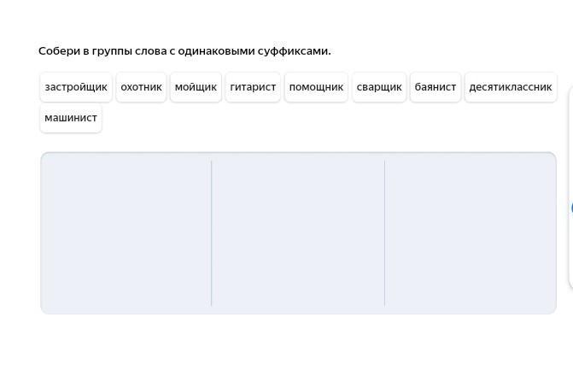Click the 'десятиклассник' word tile
573x382 pixels.
[511, 87]
